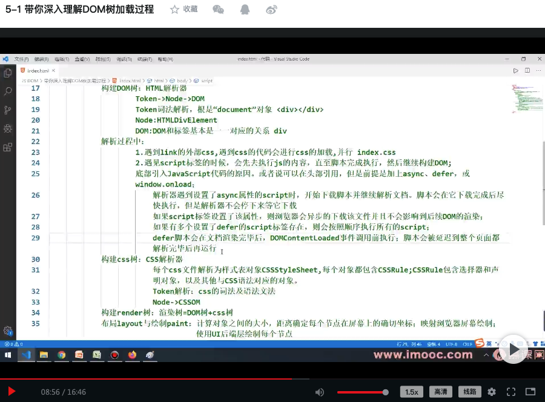Click the QQ share icon
Screen dimensions: 545x402
245,9
